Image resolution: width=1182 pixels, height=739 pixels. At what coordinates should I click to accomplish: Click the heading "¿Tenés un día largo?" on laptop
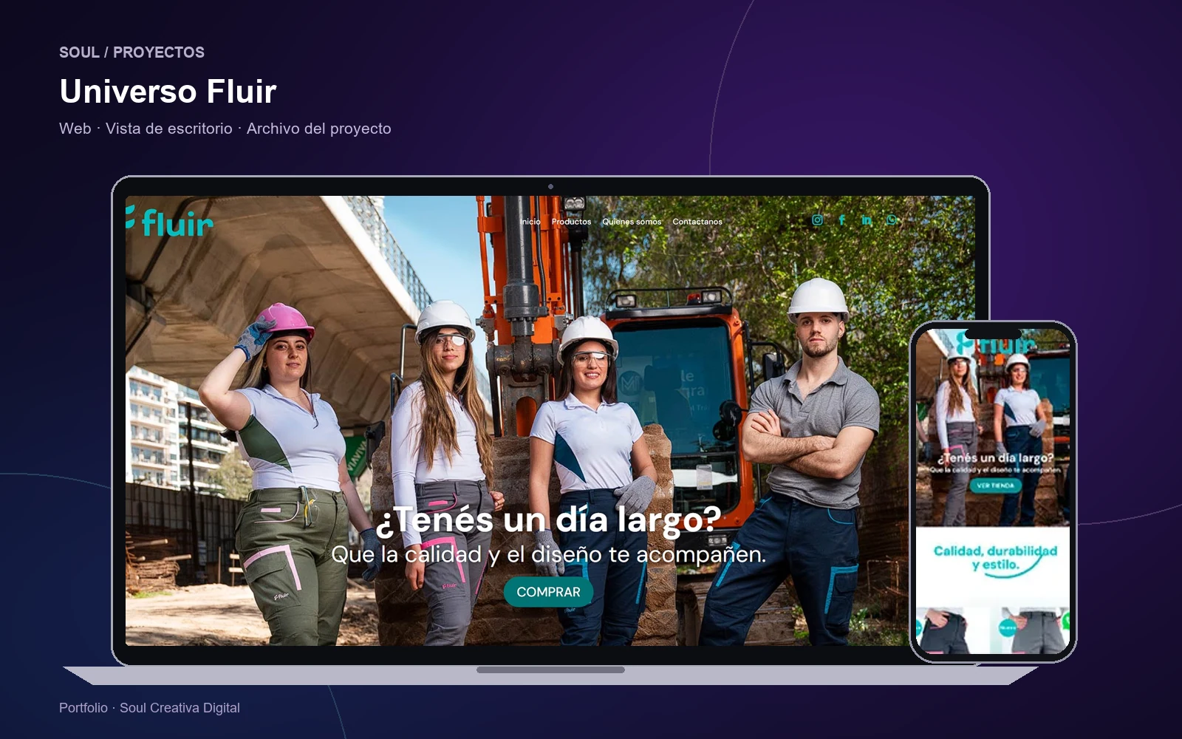click(x=548, y=520)
